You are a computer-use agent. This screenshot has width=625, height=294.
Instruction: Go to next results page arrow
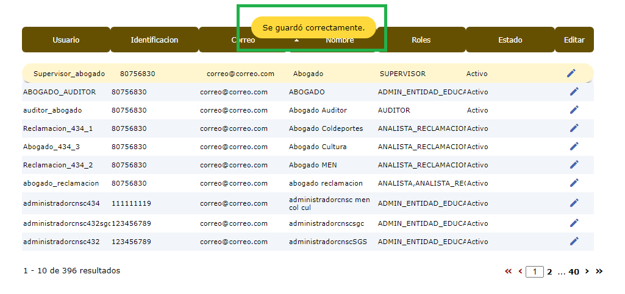click(x=587, y=271)
